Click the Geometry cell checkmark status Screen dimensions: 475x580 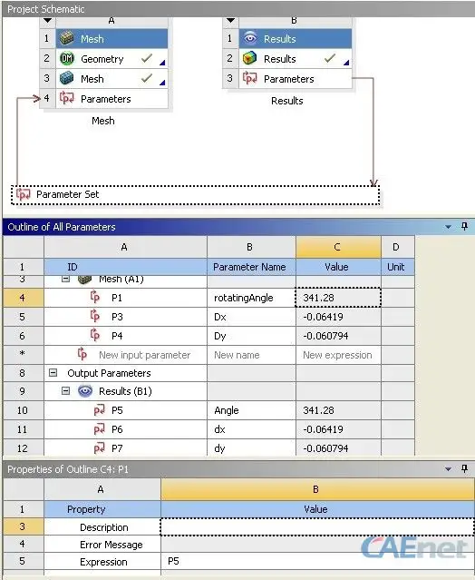pyautogui.click(x=147, y=58)
